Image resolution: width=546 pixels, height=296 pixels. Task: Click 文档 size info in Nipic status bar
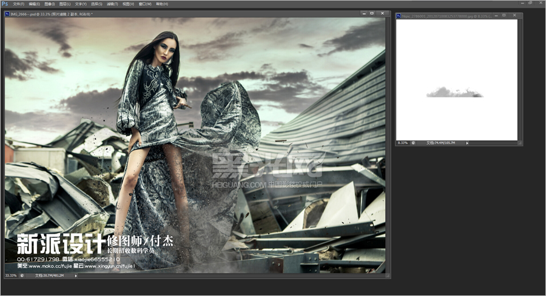440,143
